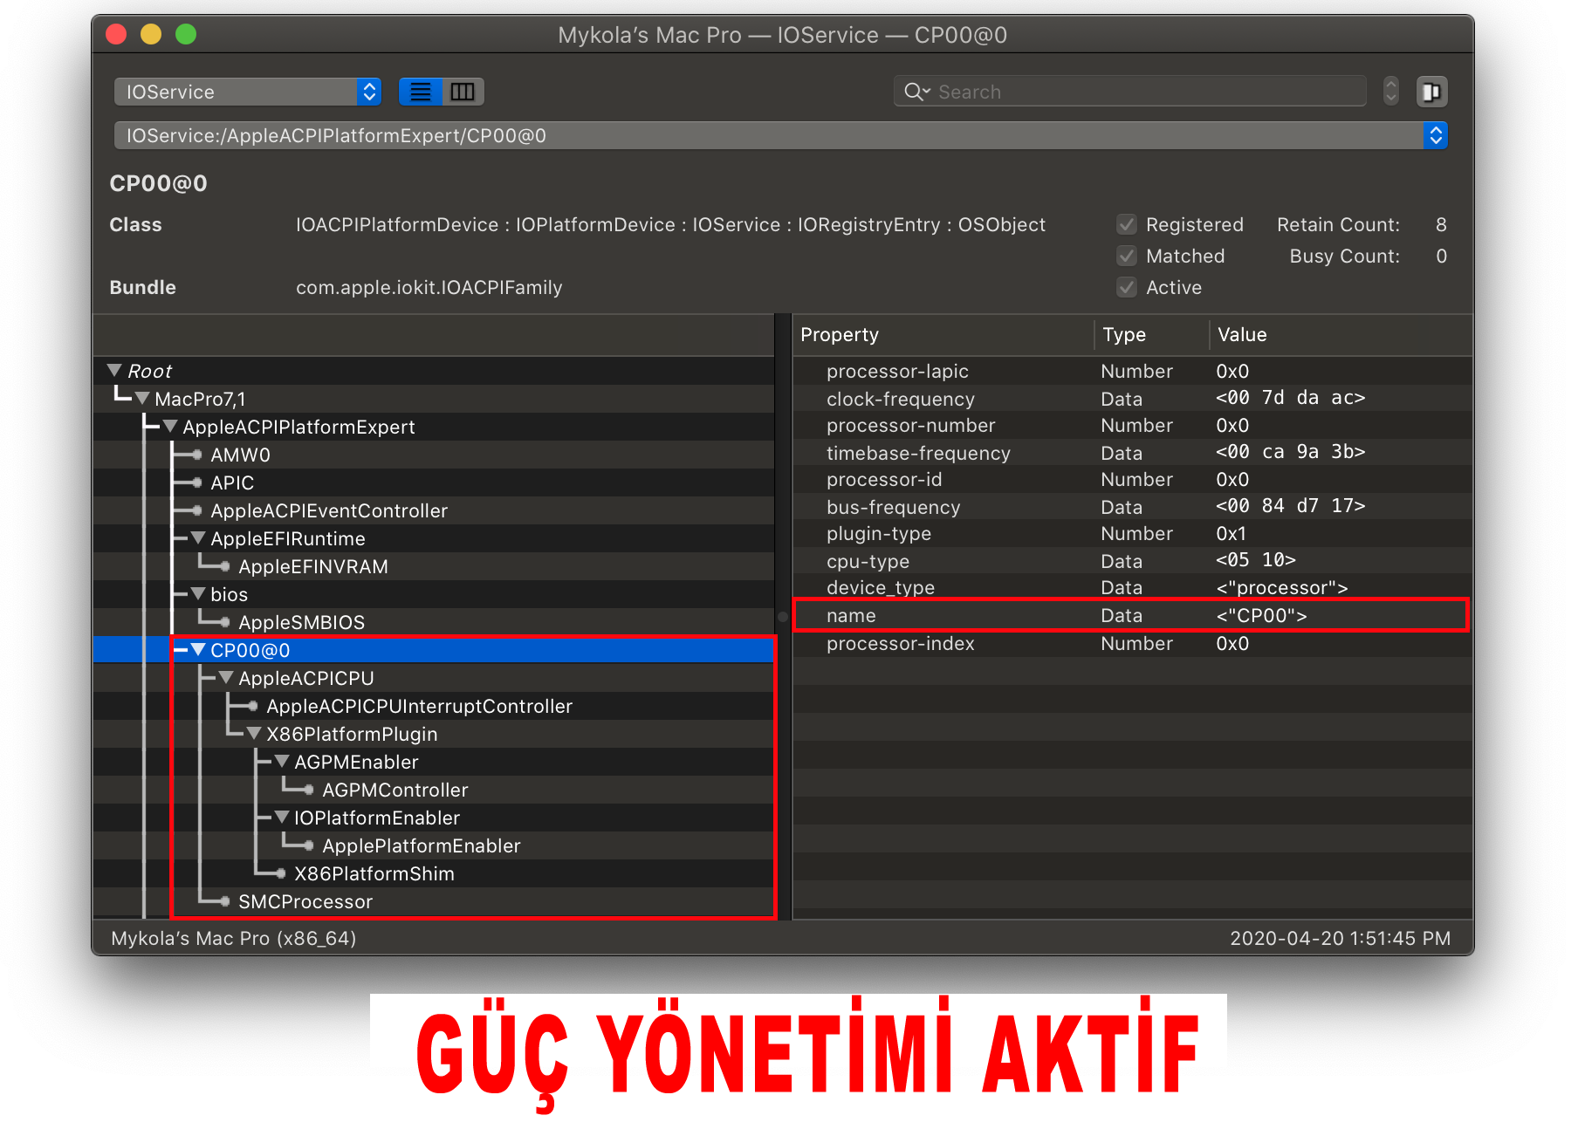Screen dimensions: 1578x1136
Task: Switch to list view mode icon
Action: coord(421,92)
